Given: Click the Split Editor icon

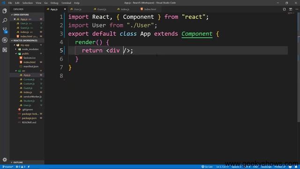Looking at the screenshot, I should click(291, 9).
